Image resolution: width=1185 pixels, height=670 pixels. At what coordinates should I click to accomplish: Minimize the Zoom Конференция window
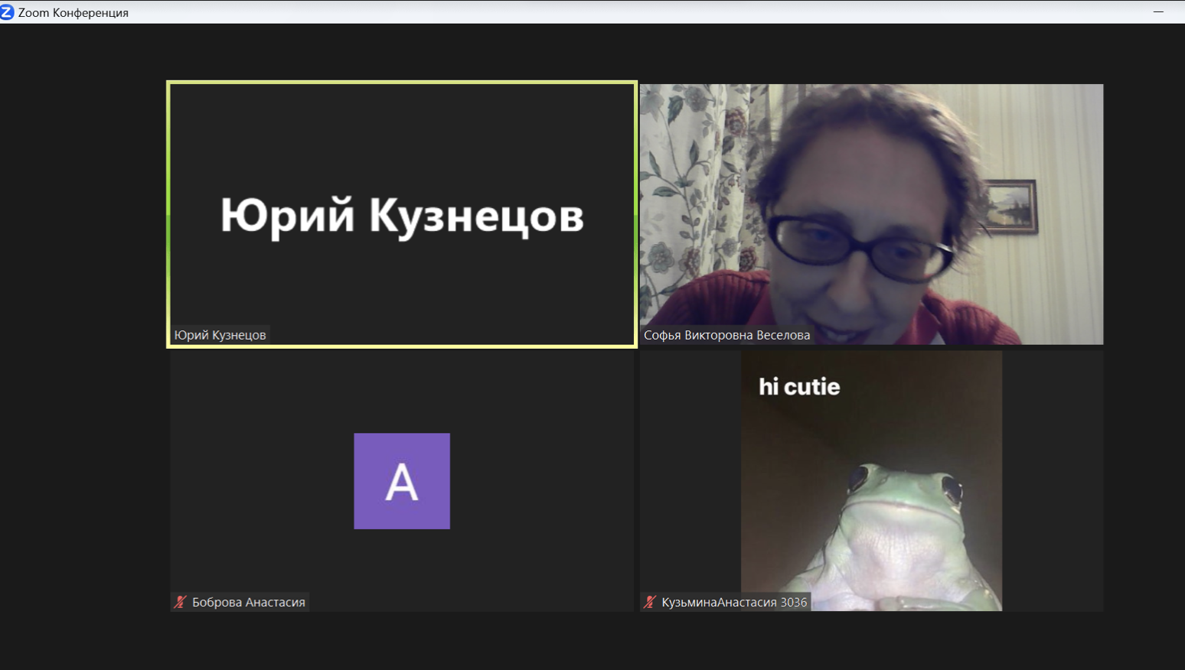click(1158, 11)
